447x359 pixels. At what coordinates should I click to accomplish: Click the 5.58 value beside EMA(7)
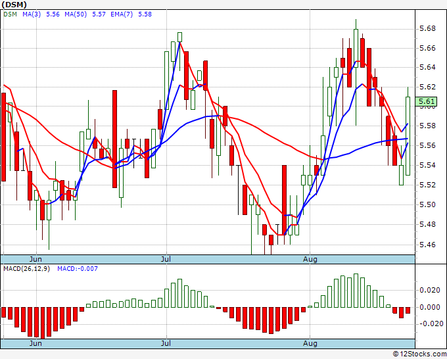click(x=145, y=14)
